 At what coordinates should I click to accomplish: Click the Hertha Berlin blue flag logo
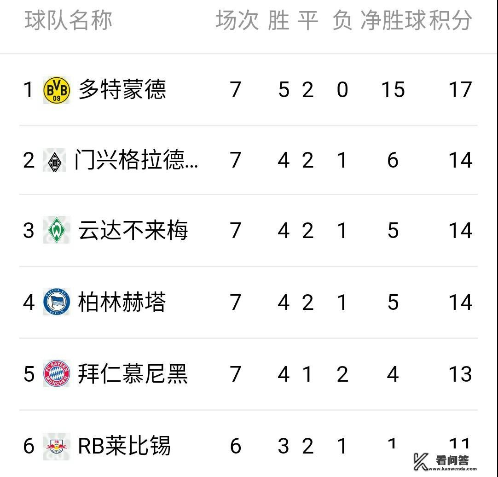[56, 302]
